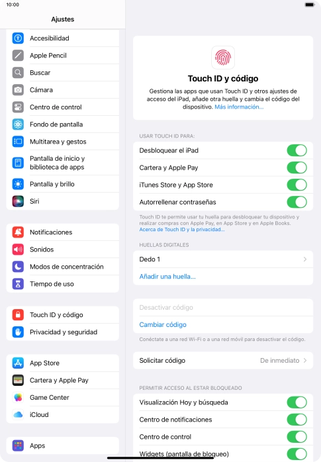Screen dimensions: 321x462
Task: Tap Añadir una huella link
Action: pyautogui.click(x=167, y=277)
